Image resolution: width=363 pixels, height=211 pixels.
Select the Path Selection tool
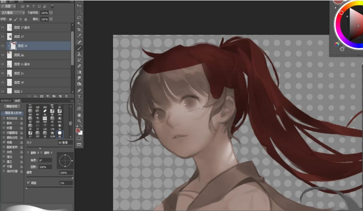pyautogui.click(x=79, y=102)
